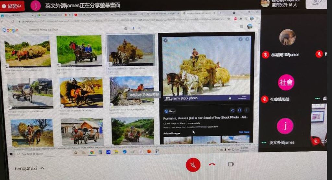
Task: Click the Cortana circle on taskbar
Action: point(76,153)
